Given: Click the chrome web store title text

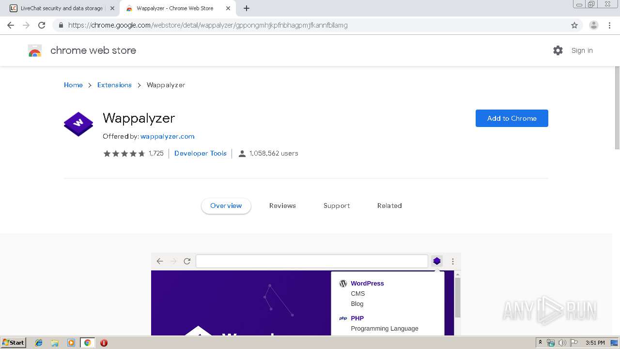Looking at the screenshot, I should [93, 50].
